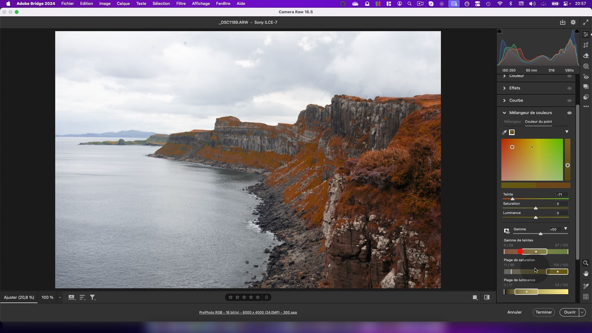Screen dimensions: 592x333
Task: Click the Ouvrir button
Action: [x=569, y=312]
